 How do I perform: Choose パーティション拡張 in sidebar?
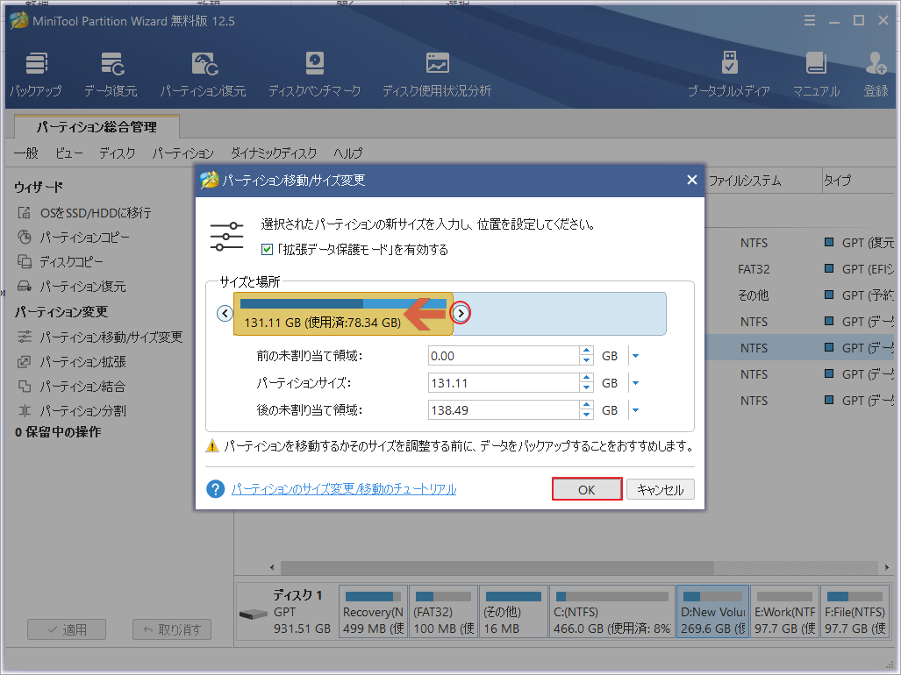coord(71,361)
